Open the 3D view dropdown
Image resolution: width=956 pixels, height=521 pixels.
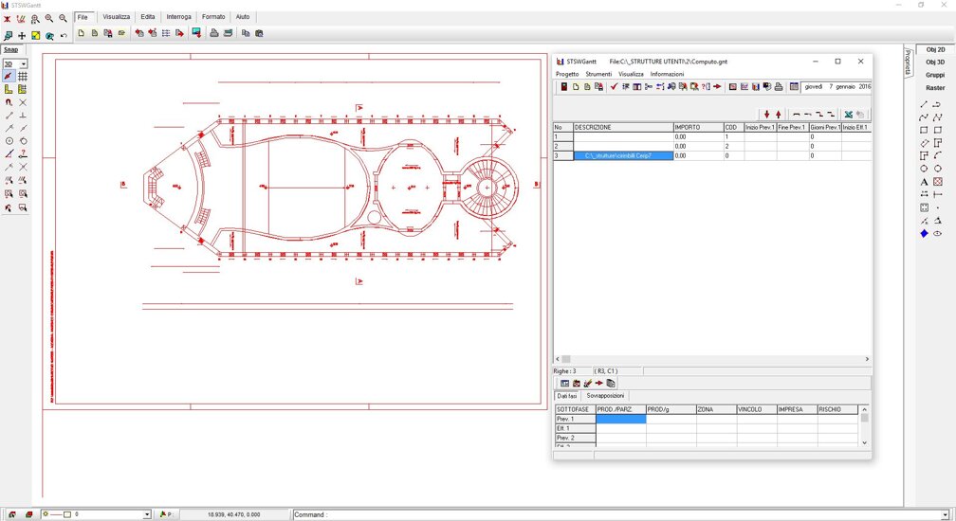pos(24,64)
